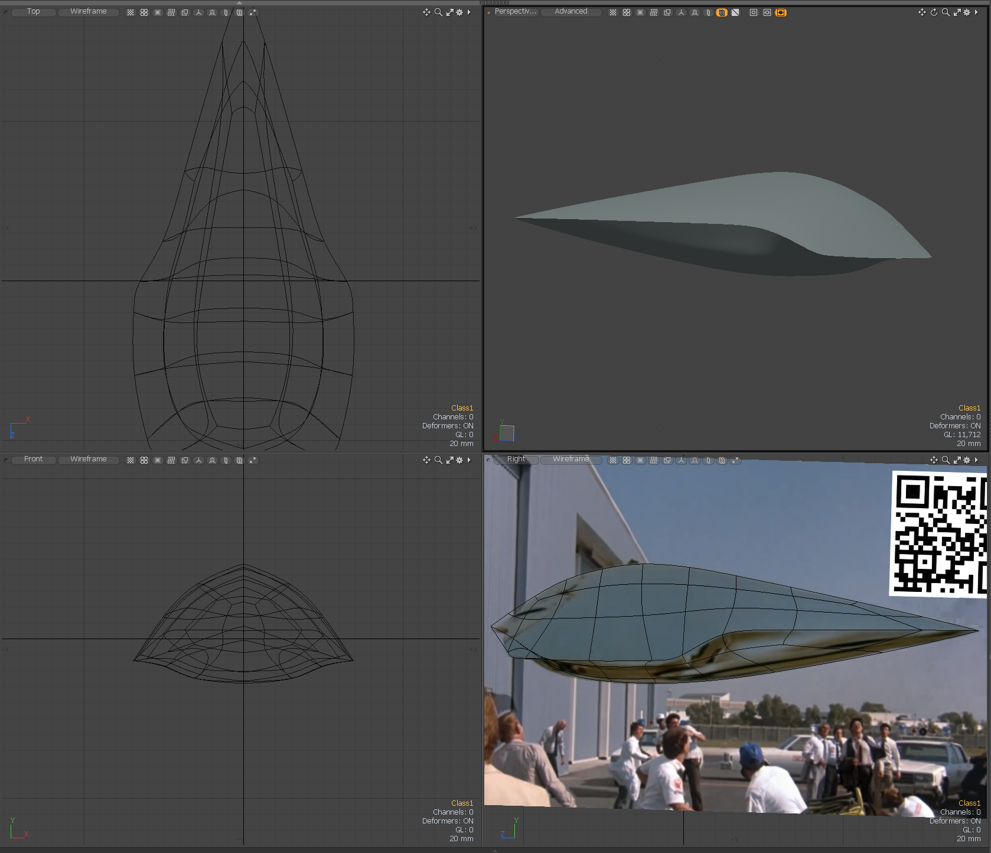Click the pan view icon in Right viewport
This screenshot has height=853, width=991.
(934, 460)
